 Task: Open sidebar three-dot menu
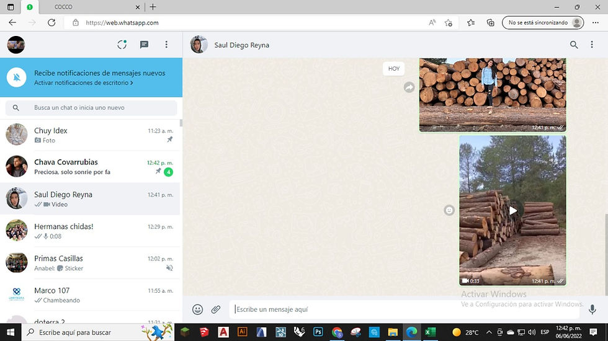click(166, 45)
